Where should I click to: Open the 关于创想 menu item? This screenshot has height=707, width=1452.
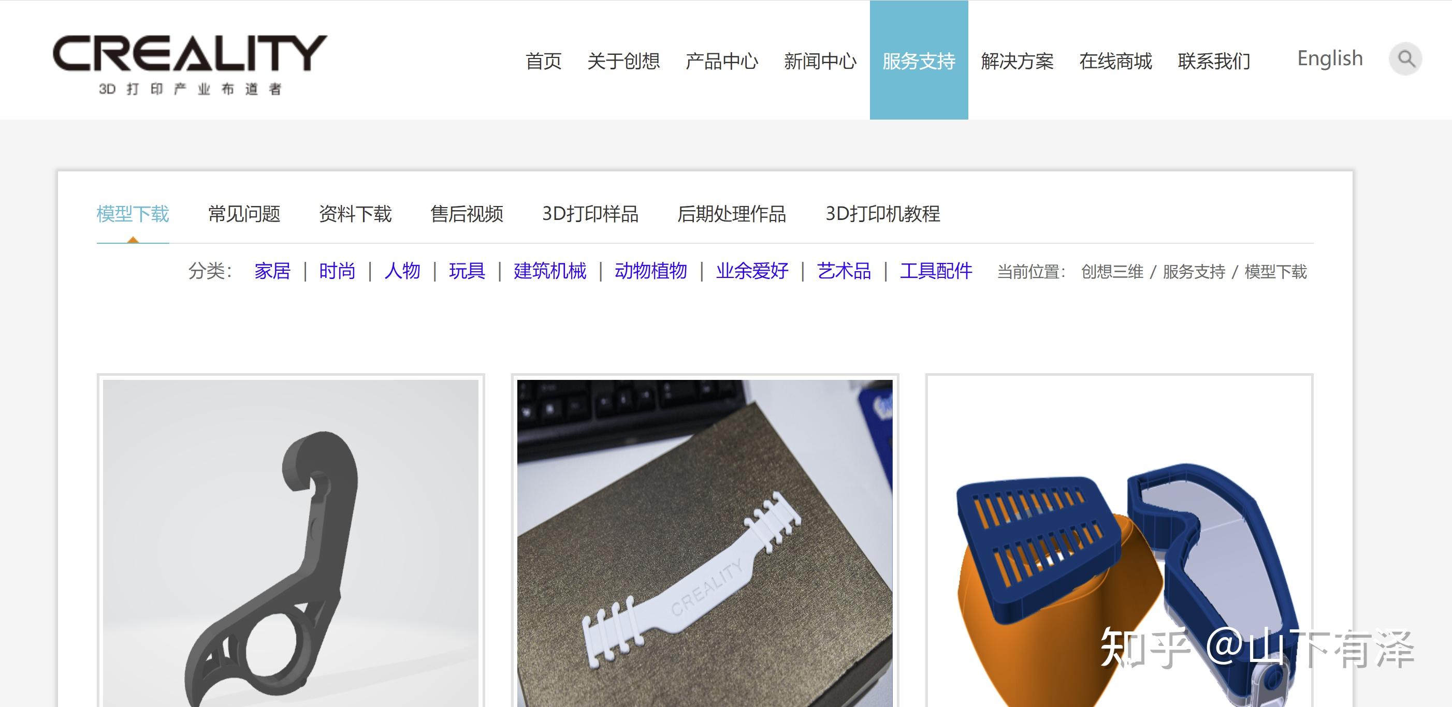(623, 61)
